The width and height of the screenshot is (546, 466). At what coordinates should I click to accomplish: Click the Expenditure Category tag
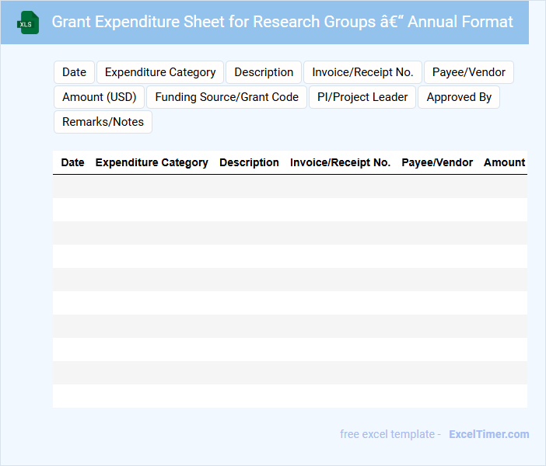160,72
